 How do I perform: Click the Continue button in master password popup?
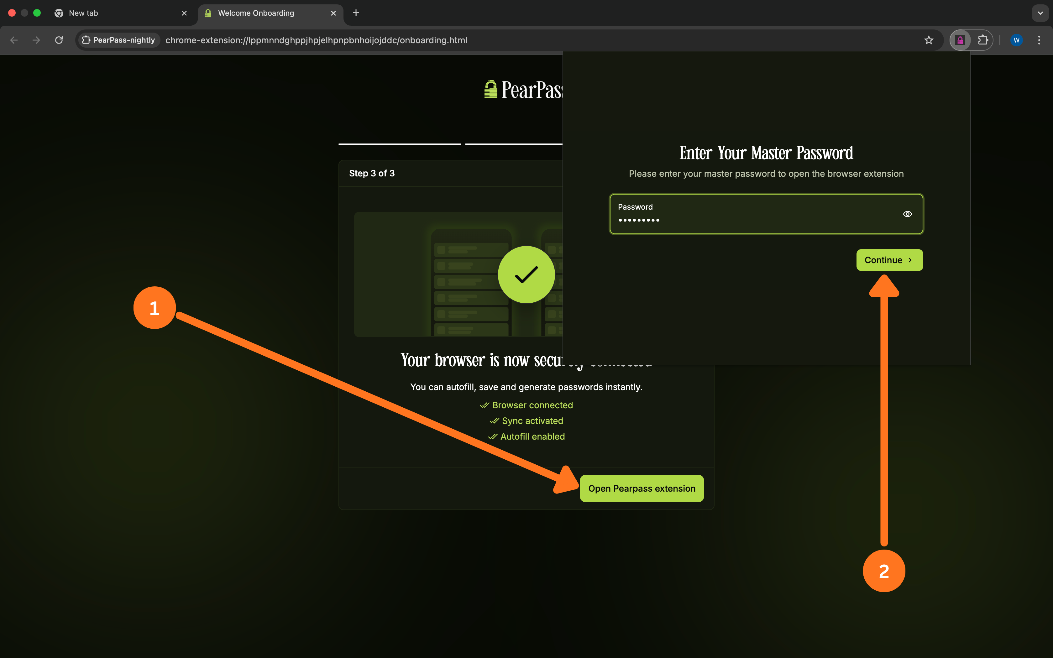click(889, 260)
